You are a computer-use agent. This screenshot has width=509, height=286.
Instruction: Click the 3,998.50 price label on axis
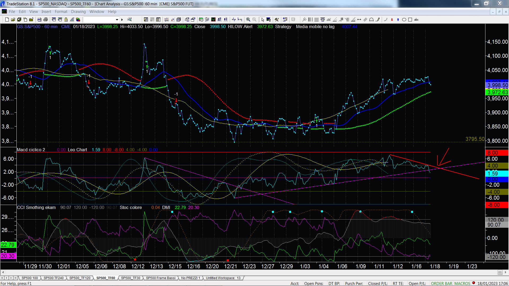[x=497, y=85]
